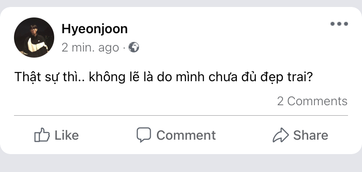Open the Hyeonjoon profile name link
The height and width of the screenshot is (172, 362).
95,29
